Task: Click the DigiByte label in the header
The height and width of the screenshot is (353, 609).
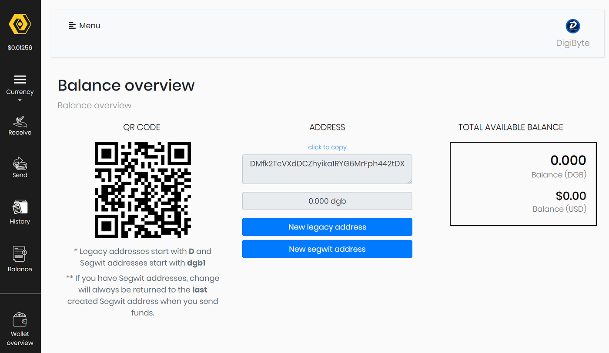Action: point(573,43)
